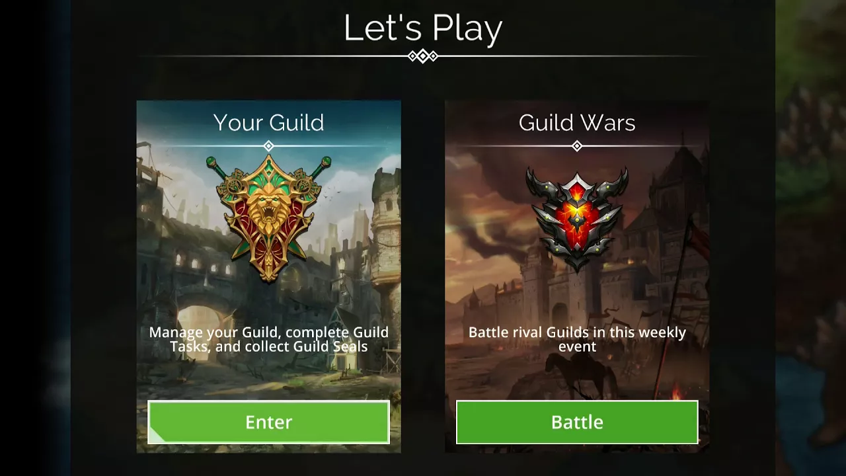Click the Guild Wars heading
Viewport: 846px width, 476px height.
coord(577,122)
